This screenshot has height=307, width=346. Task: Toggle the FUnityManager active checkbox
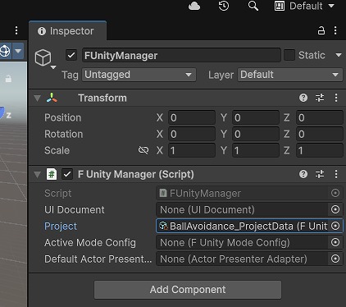pos(71,55)
